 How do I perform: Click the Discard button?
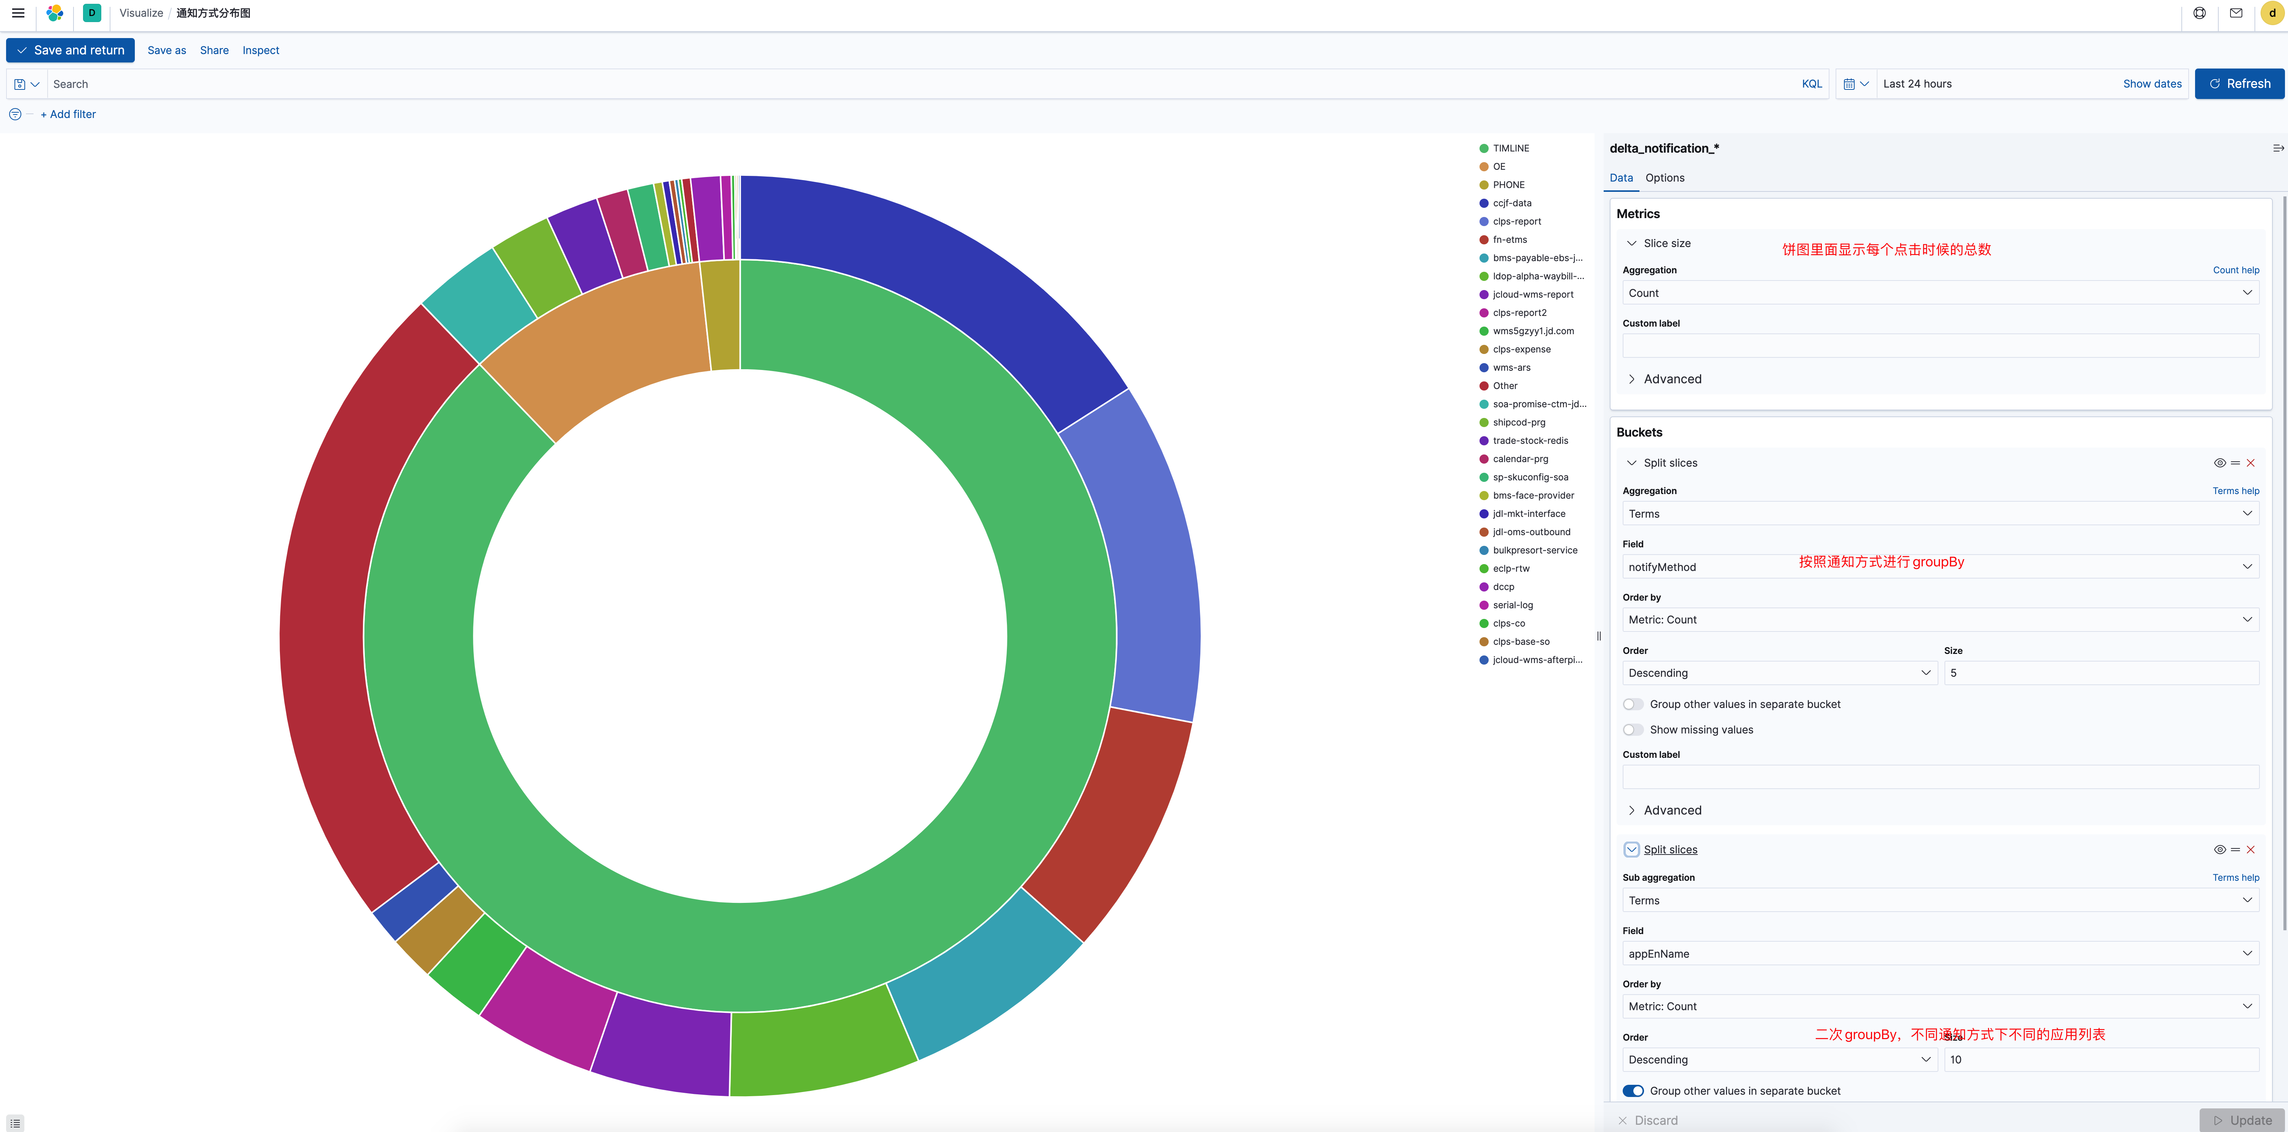point(1647,1121)
